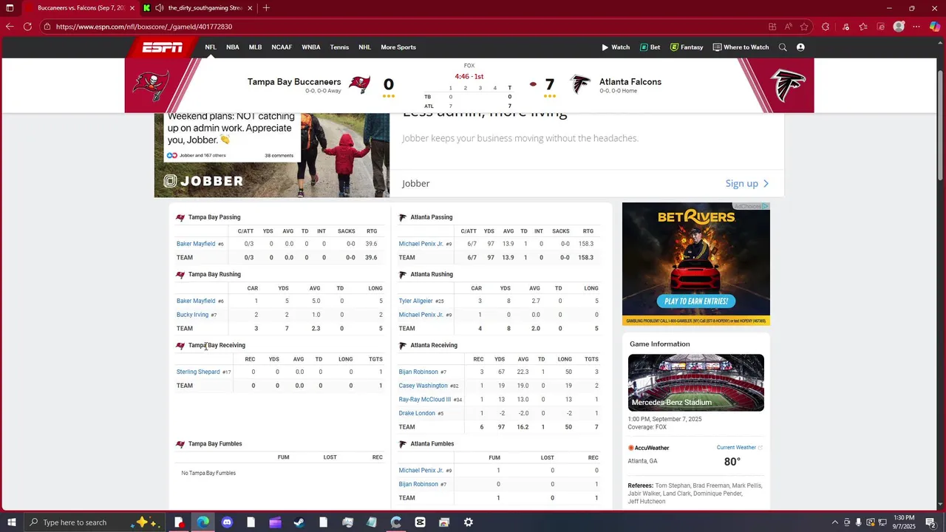946x532 pixels.
Task: Open ESPN user profile icon
Action: coord(800,47)
